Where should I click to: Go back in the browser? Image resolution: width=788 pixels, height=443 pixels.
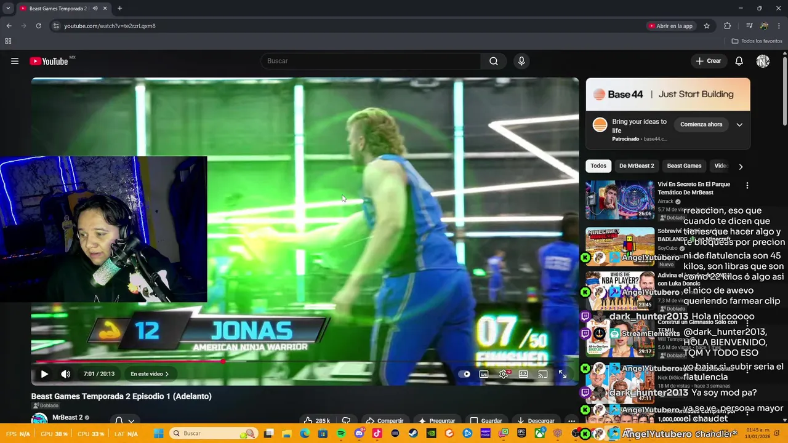pos(9,26)
